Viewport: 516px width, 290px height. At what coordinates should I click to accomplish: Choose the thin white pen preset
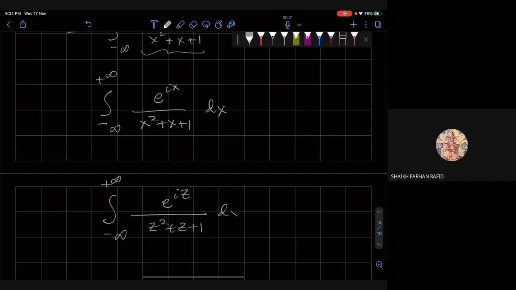(x=273, y=39)
